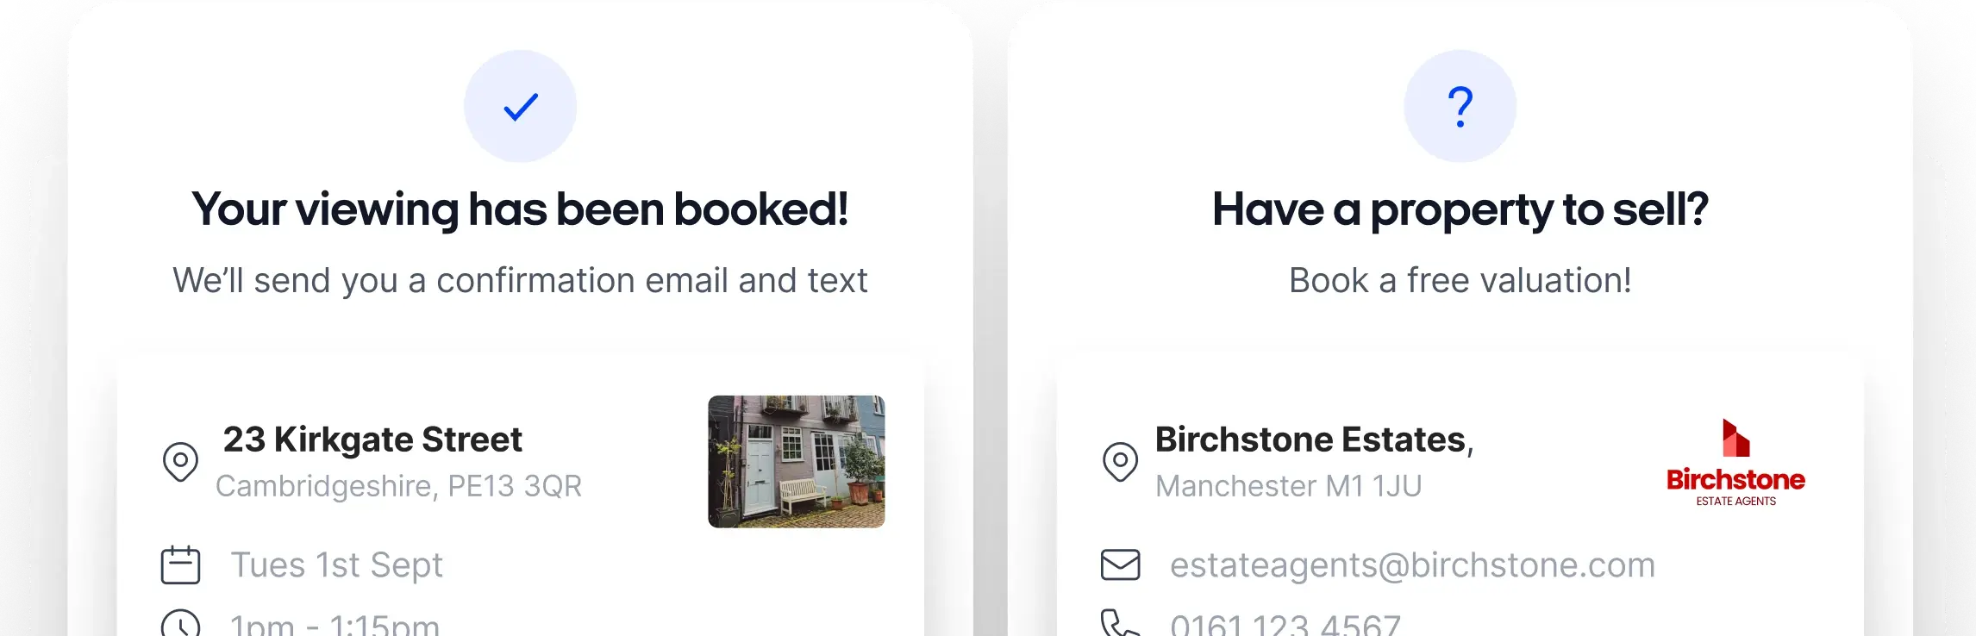Click the location pin beside Kirkgate Street
Screen dimensions: 1976x636
tap(180, 462)
